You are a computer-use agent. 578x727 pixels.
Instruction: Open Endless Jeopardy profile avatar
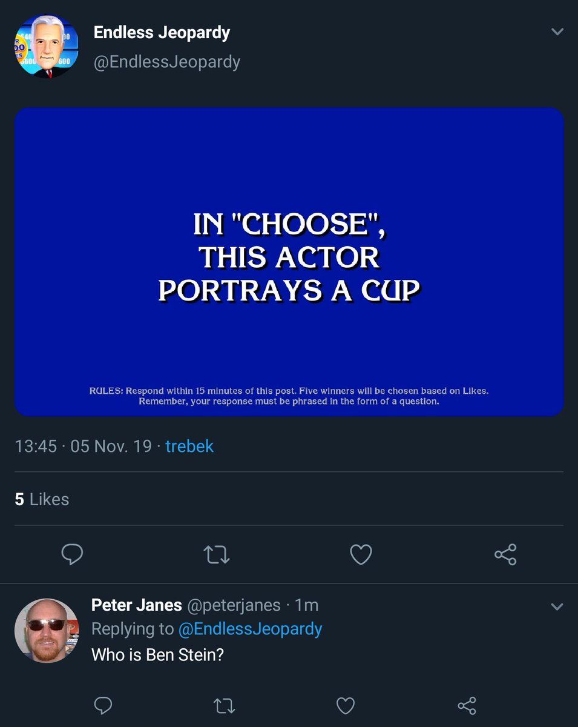[x=47, y=47]
